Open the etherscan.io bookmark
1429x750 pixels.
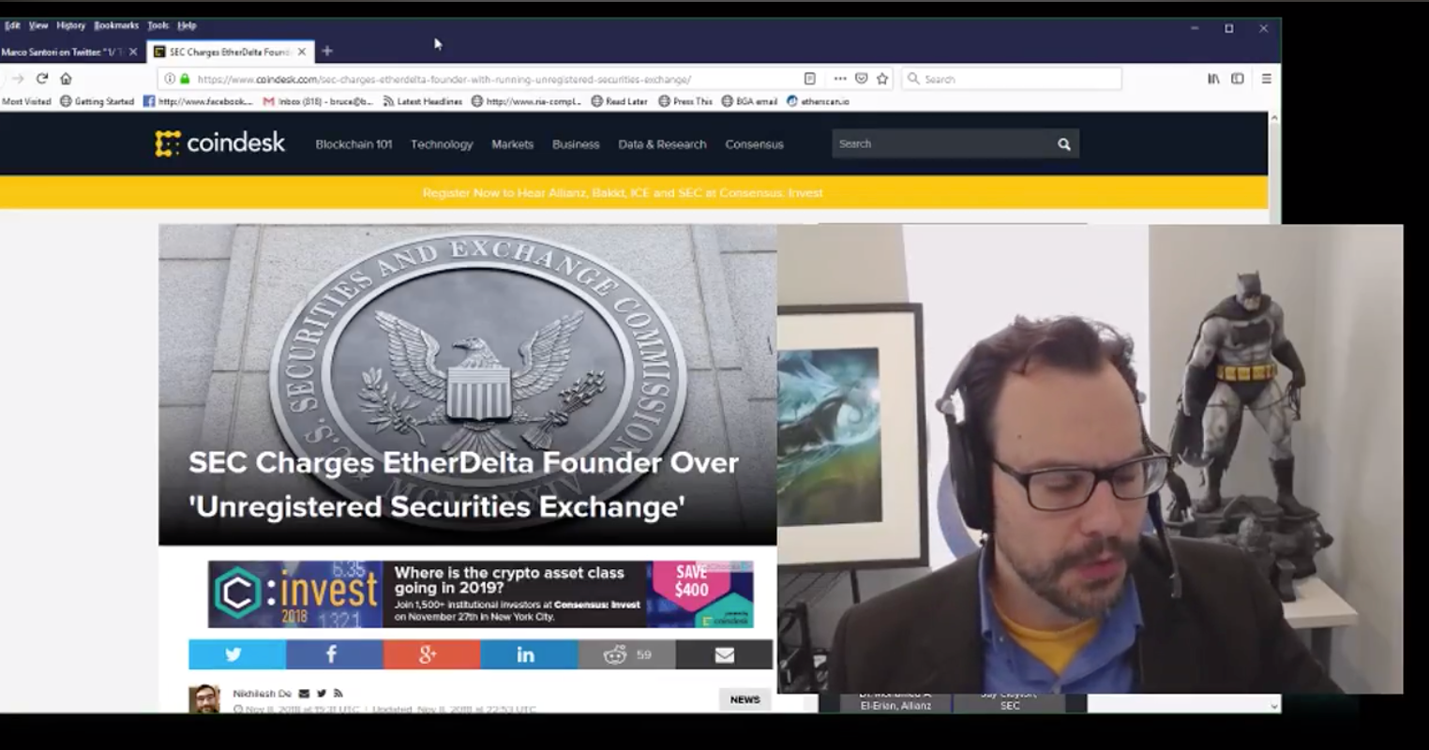(818, 101)
